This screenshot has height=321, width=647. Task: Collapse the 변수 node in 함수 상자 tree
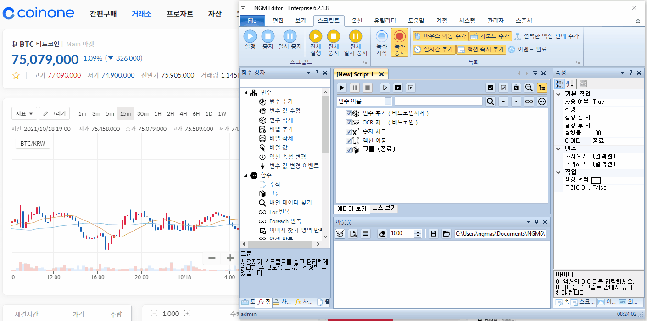click(x=245, y=93)
